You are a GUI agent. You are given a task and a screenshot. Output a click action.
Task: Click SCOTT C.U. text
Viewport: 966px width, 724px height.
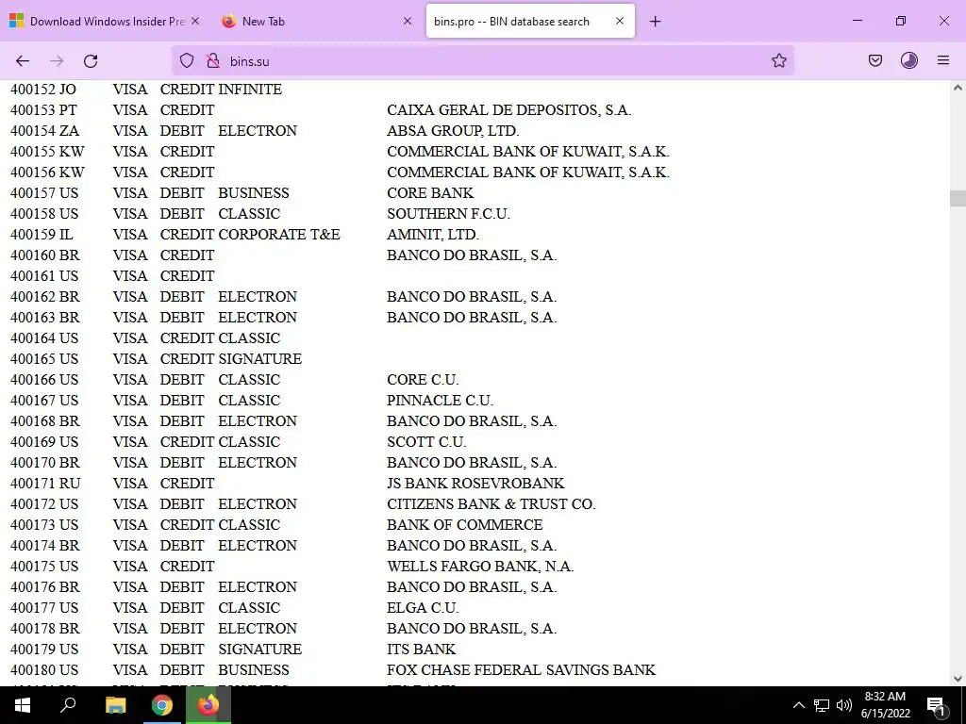pos(426,442)
